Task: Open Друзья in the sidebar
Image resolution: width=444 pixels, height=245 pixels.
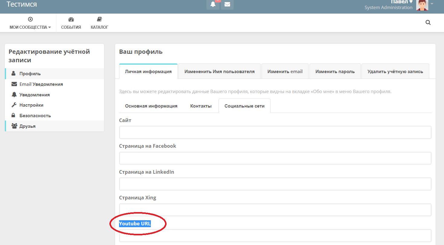Action: (54, 126)
